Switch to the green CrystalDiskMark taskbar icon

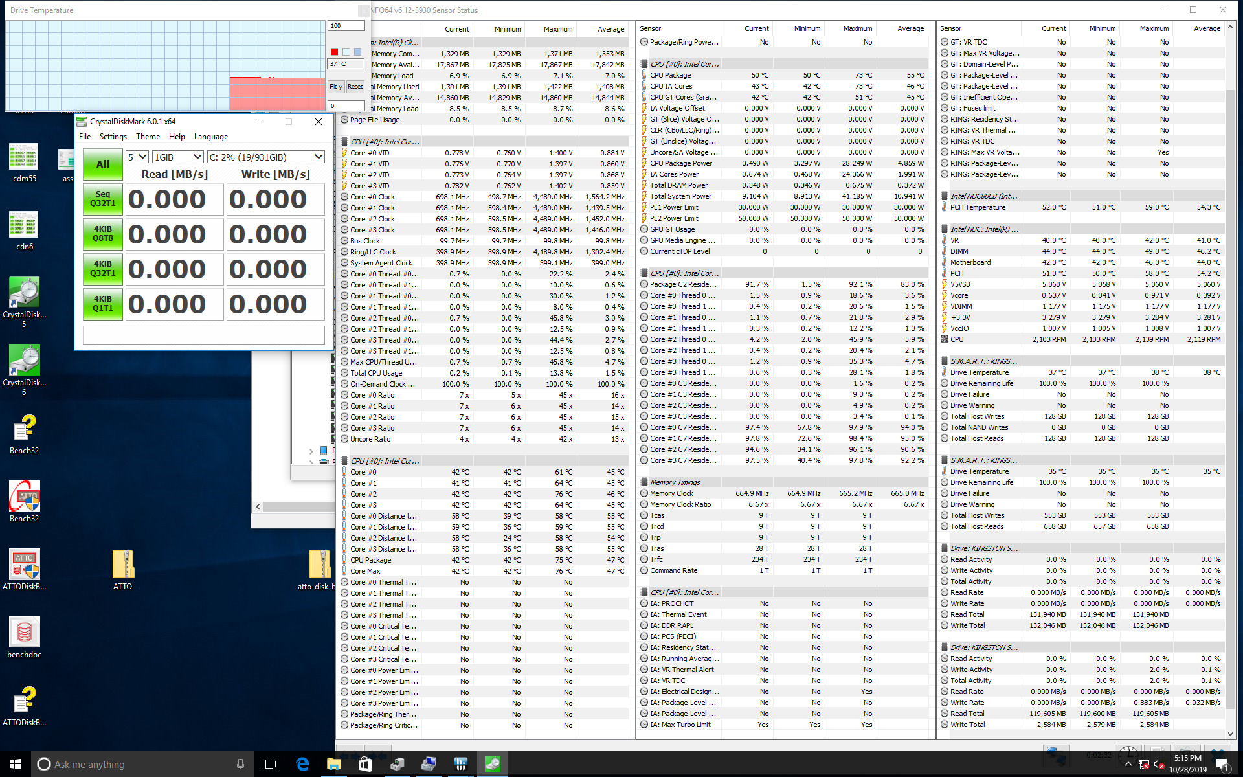click(492, 764)
